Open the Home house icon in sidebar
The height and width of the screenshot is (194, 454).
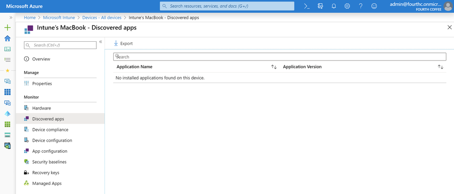(x=8, y=39)
